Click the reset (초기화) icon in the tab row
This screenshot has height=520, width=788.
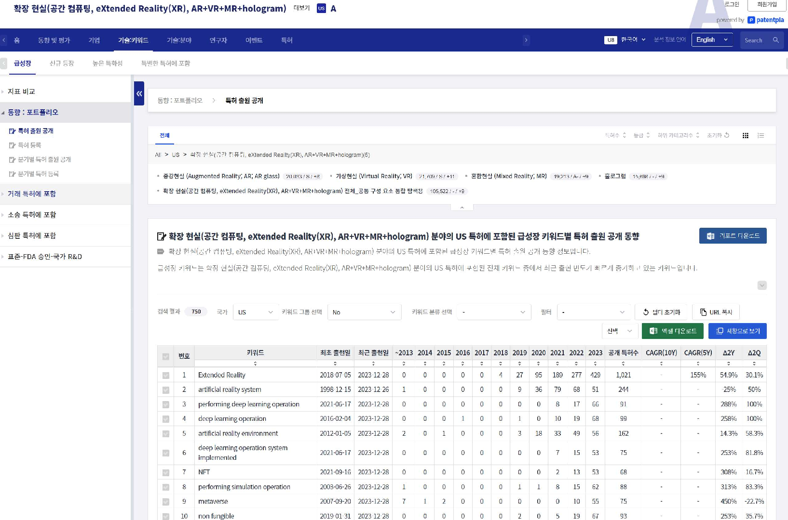tap(727, 135)
